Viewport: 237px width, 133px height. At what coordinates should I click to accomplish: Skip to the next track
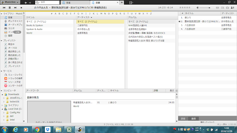pos(15,7)
